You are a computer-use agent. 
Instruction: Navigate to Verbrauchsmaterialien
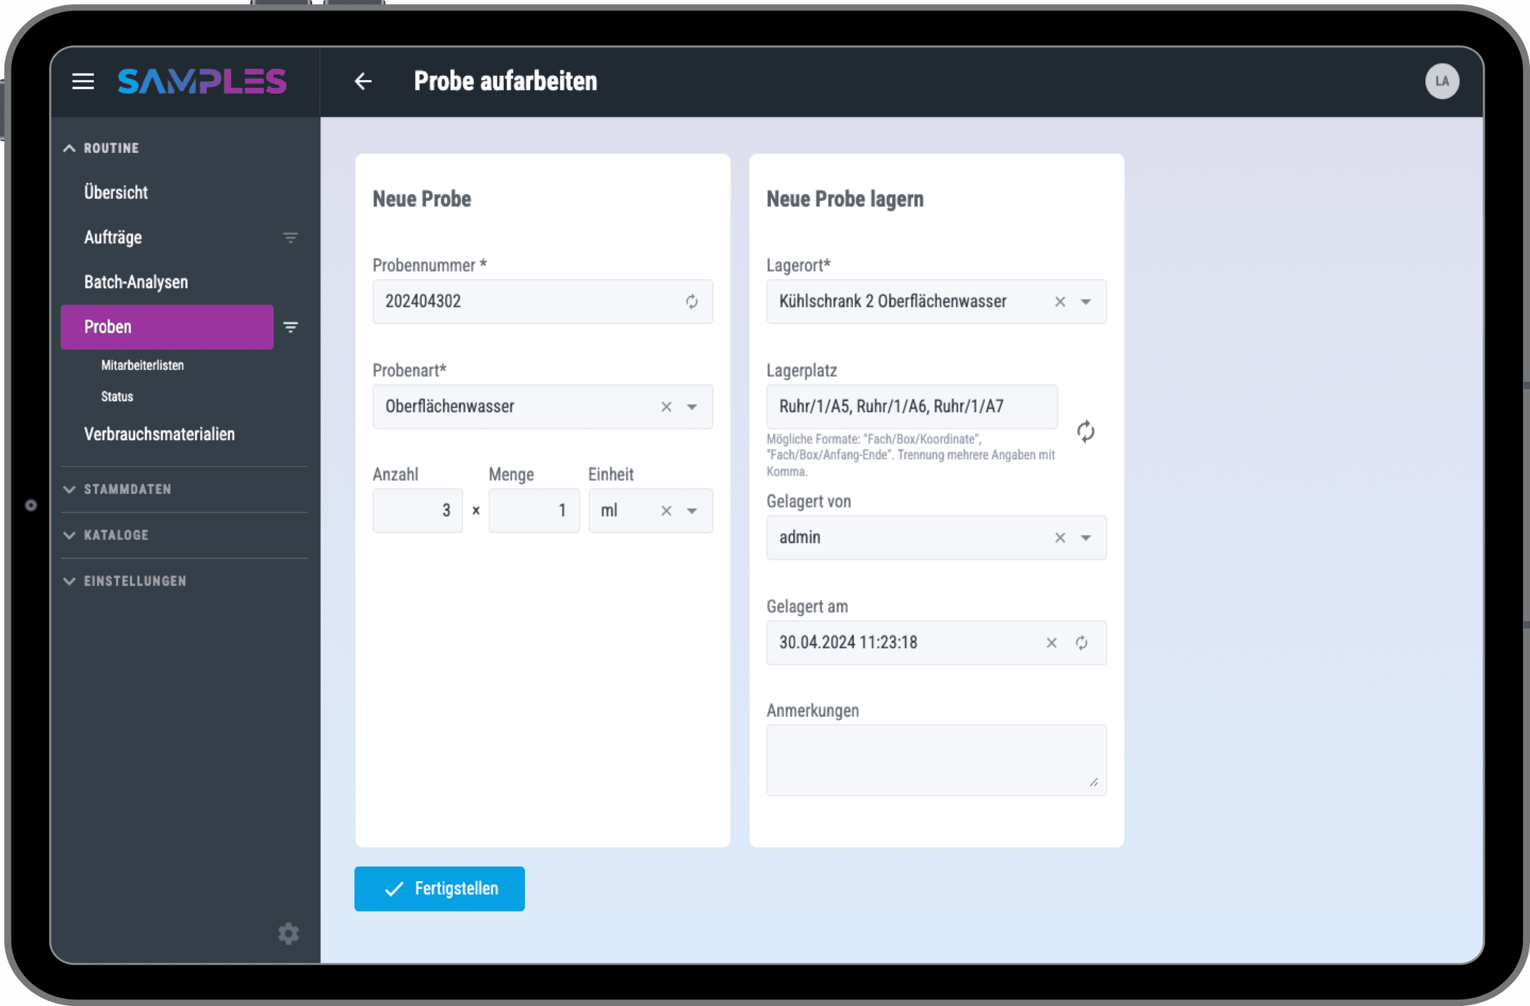[x=160, y=434]
